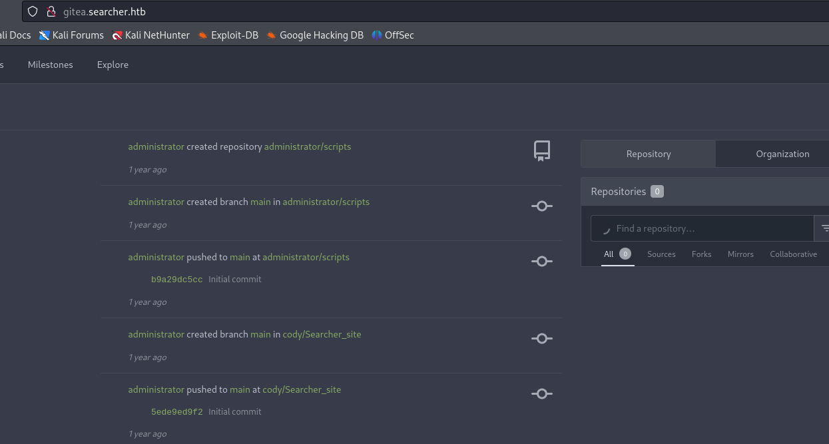829x444 pixels.
Task: Select the Collaborative filter tab
Action: [x=794, y=254]
